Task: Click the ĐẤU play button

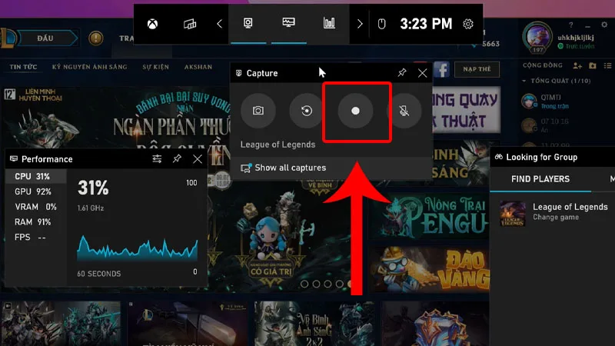Action: [x=46, y=38]
